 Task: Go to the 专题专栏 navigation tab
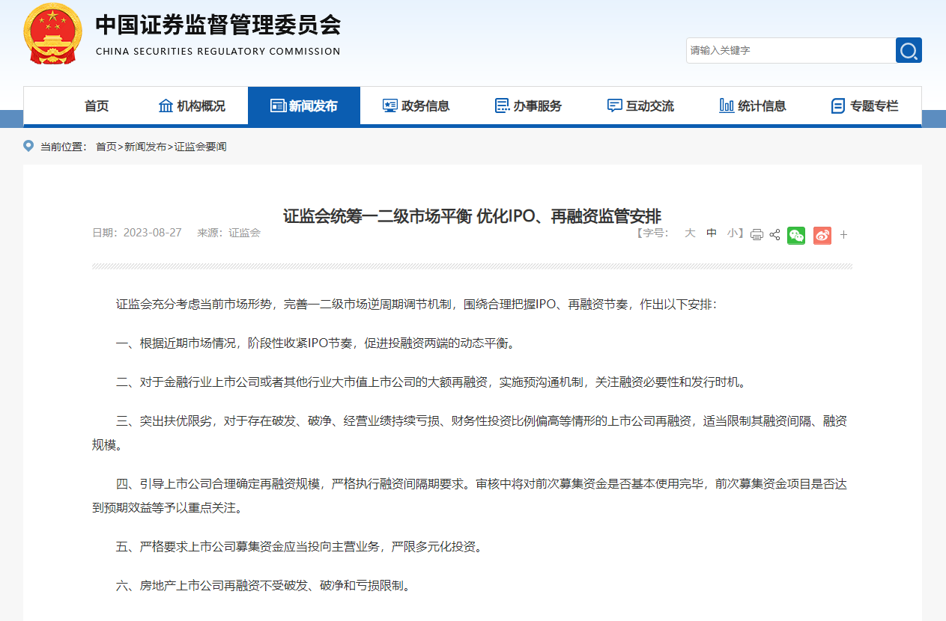click(x=865, y=105)
